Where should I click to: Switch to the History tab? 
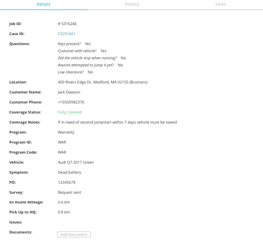pos(132,4)
